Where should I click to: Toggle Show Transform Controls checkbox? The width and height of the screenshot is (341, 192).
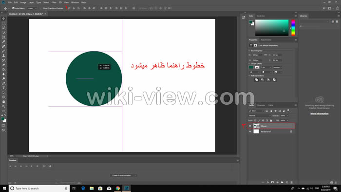coord(41,8)
